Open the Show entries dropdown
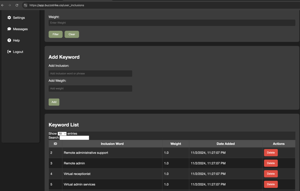 coord(62,134)
